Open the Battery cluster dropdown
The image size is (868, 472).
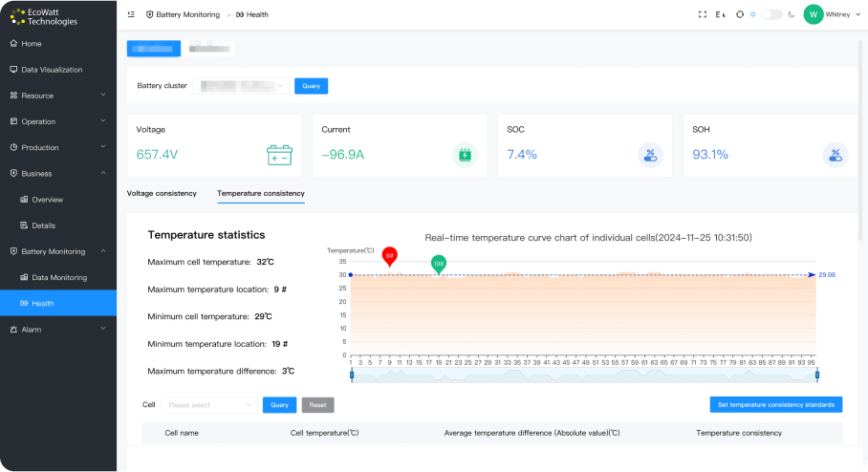coord(240,86)
